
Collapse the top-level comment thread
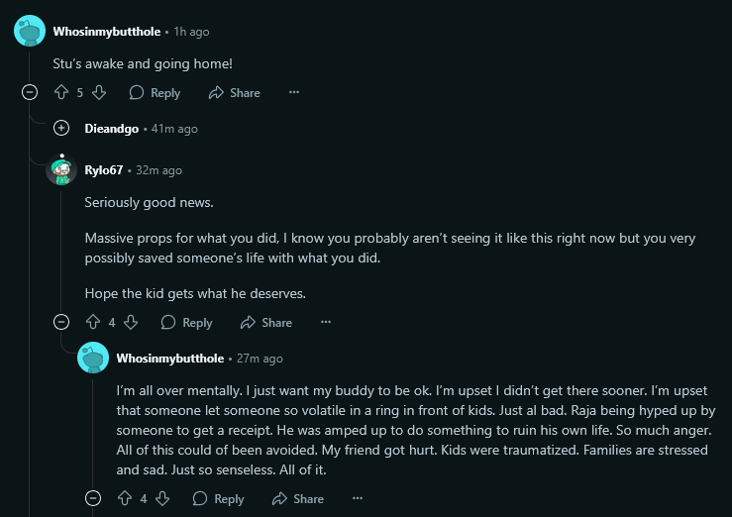coord(30,93)
